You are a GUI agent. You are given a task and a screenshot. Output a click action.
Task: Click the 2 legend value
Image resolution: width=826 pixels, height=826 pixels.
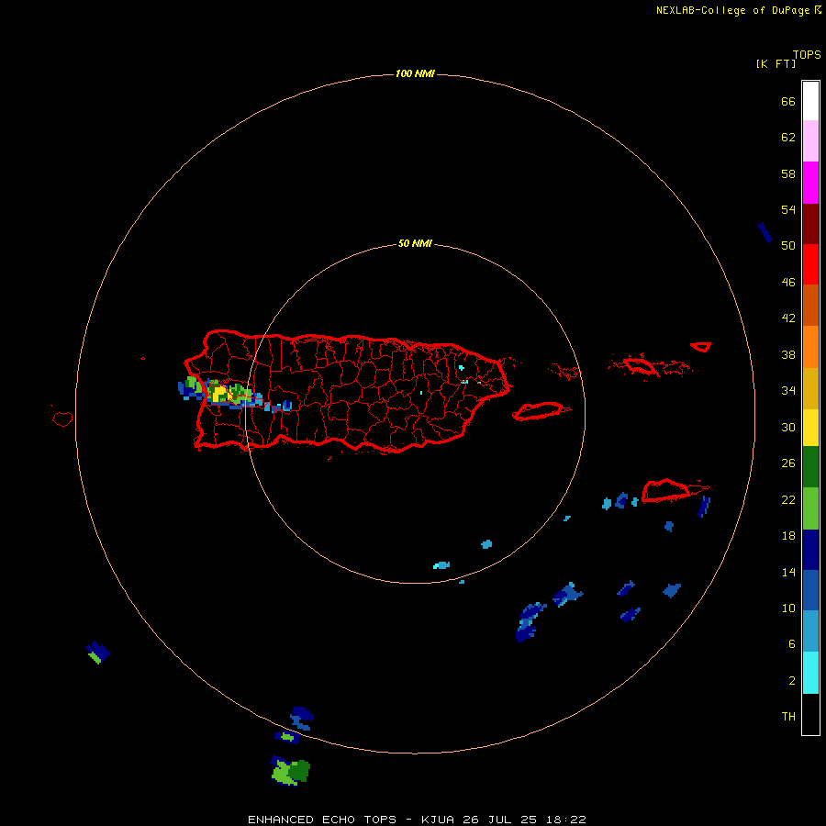tap(792, 681)
